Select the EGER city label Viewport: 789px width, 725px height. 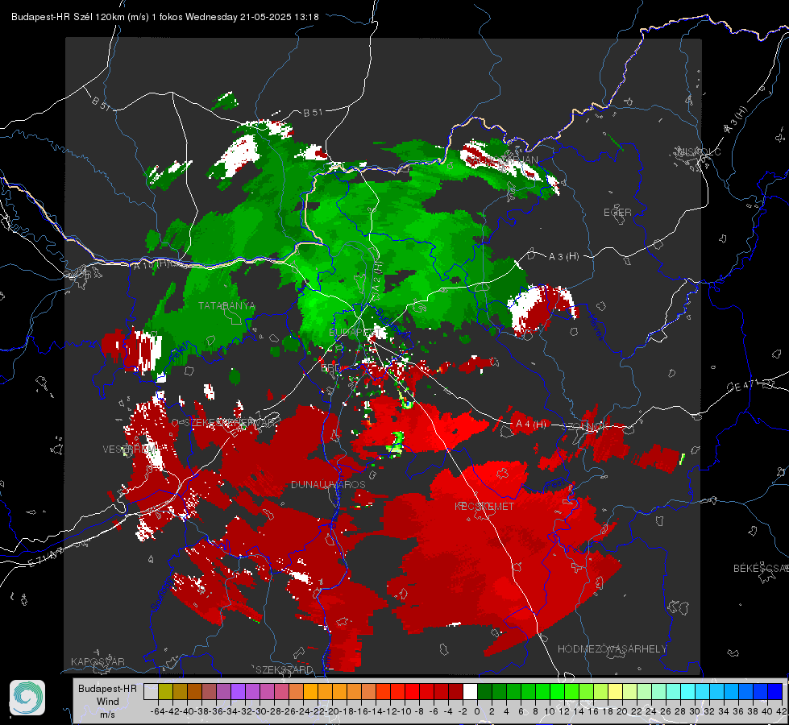(617, 213)
